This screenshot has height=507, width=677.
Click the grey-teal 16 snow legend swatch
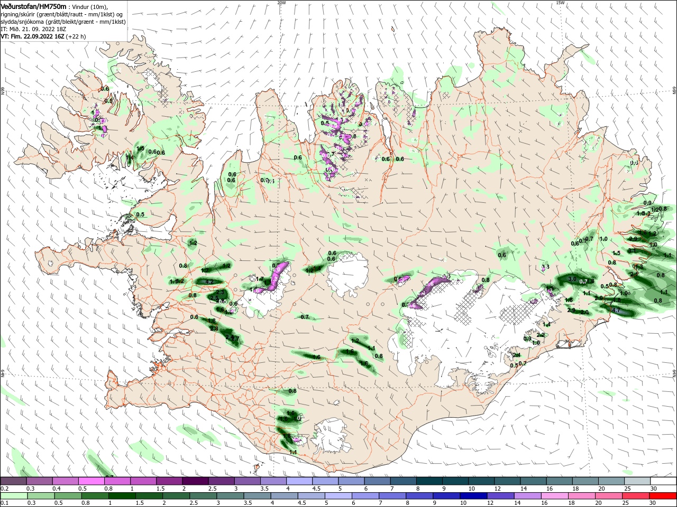(559, 481)
